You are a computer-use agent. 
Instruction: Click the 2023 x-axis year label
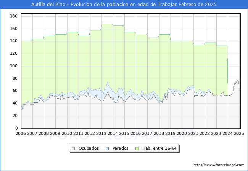(x=216, y=133)
